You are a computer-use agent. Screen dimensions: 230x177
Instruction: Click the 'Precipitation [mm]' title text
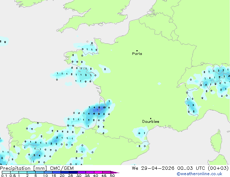(23, 168)
